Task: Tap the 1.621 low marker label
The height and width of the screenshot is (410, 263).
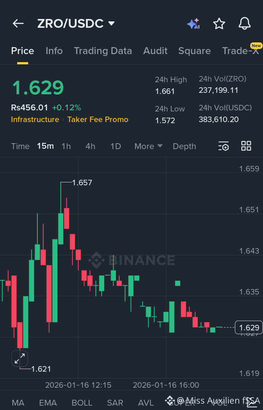Action: tap(41, 369)
